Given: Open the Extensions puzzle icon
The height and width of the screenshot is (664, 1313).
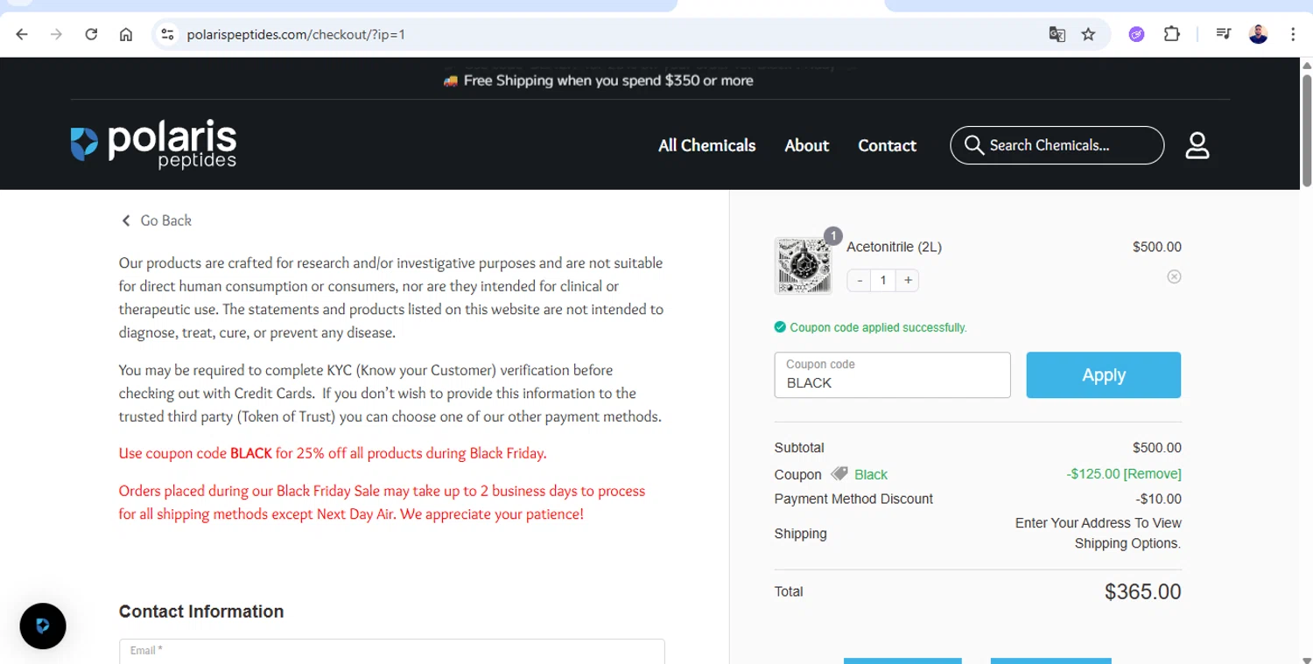Looking at the screenshot, I should 1172,34.
